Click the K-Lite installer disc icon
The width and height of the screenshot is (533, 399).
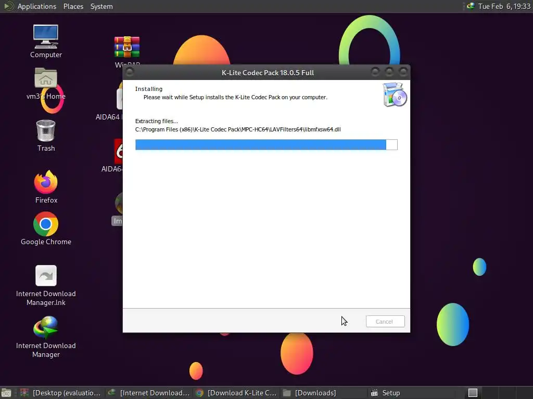click(x=395, y=95)
